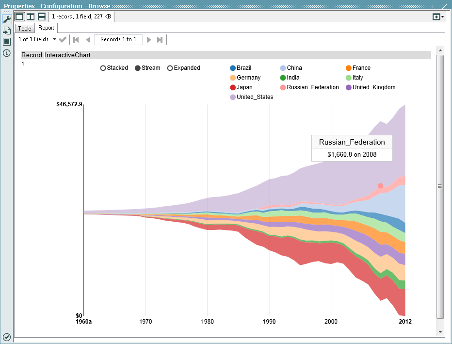Open the Annotation icon in sidebar
This screenshot has height=344, width=452.
(x=7, y=42)
